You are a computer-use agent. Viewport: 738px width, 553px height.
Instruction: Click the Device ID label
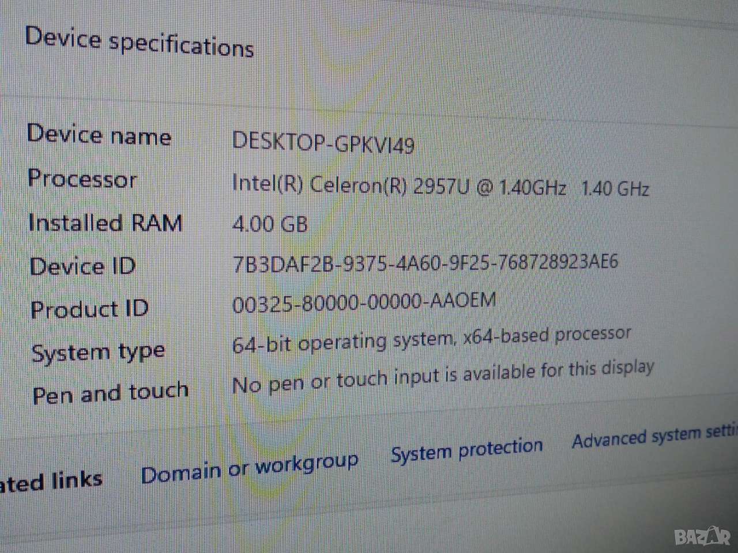82,266
